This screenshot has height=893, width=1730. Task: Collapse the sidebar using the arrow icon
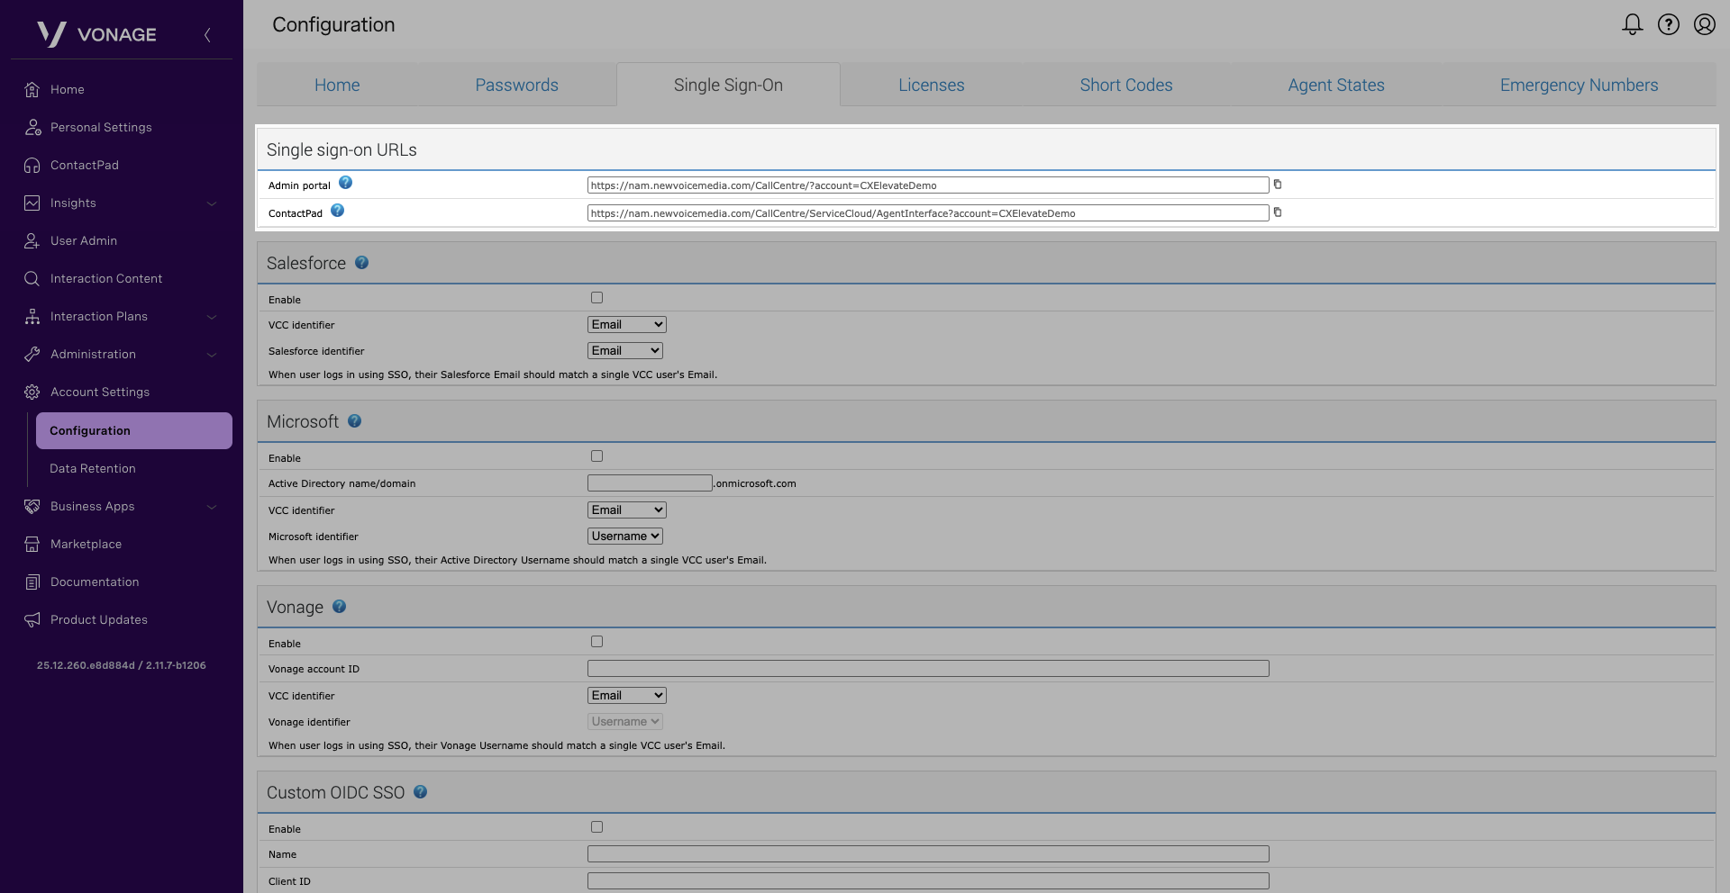207,35
